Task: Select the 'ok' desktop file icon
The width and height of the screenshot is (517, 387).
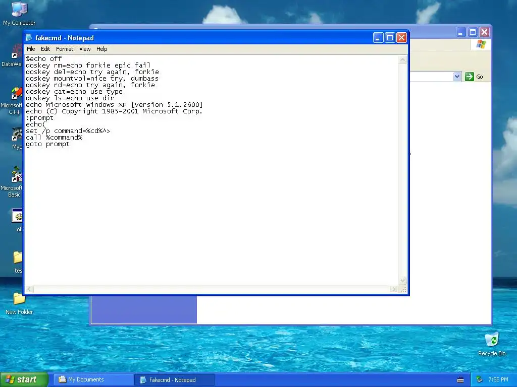Action: coord(18,220)
